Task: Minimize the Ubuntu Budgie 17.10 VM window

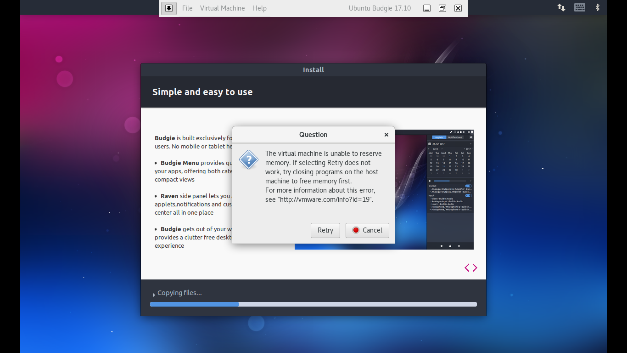Action: coord(427,8)
